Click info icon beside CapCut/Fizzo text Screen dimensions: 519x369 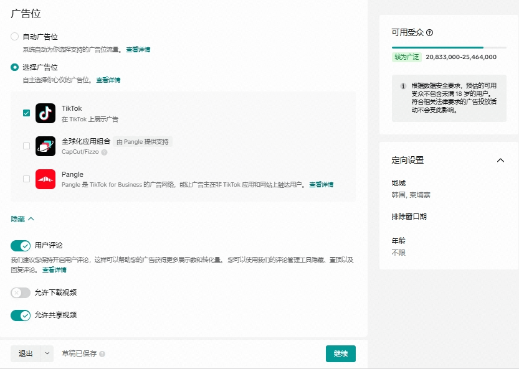coord(105,152)
